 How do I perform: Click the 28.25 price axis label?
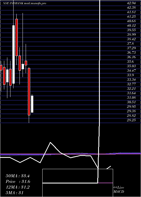click(x=131, y=120)
